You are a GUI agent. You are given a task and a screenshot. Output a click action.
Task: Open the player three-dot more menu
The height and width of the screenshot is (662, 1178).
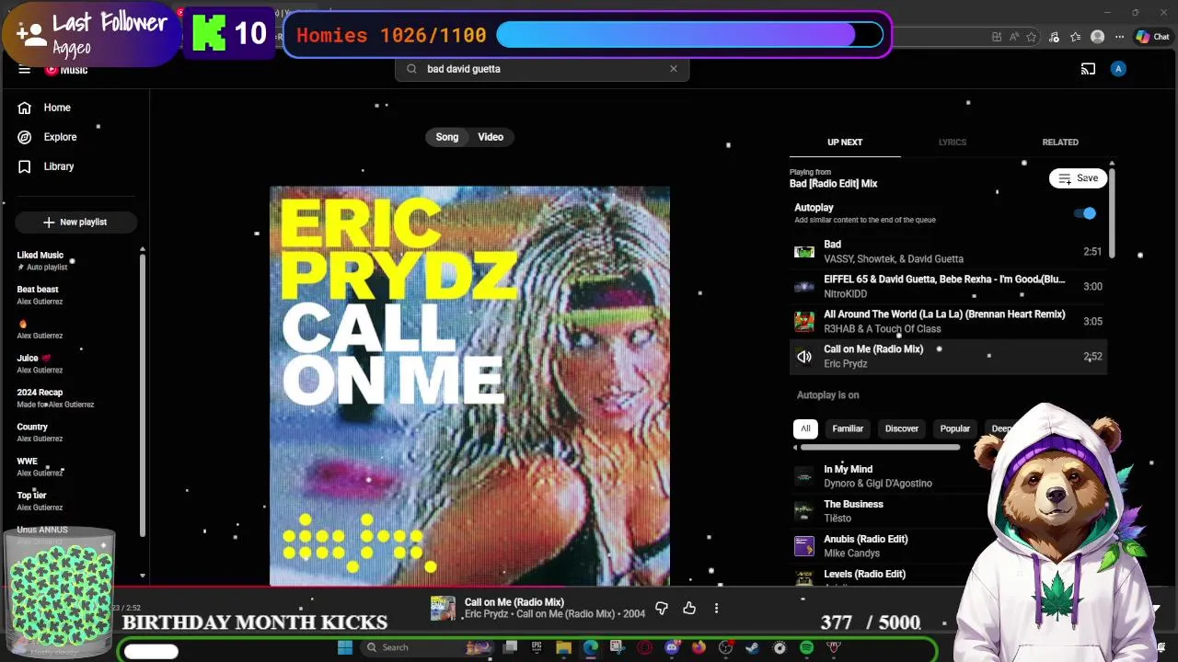[x=716, y=609]
